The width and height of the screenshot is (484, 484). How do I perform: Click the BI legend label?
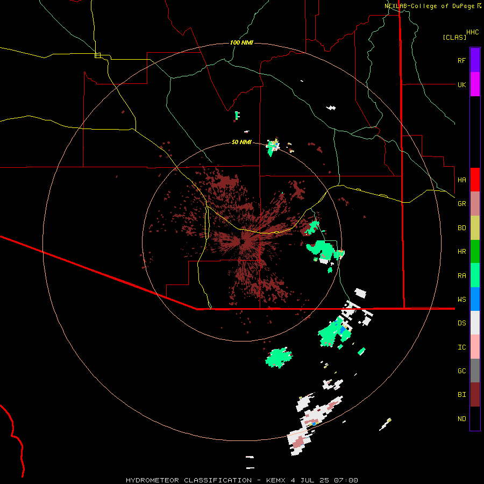click(x=461, y=395)
